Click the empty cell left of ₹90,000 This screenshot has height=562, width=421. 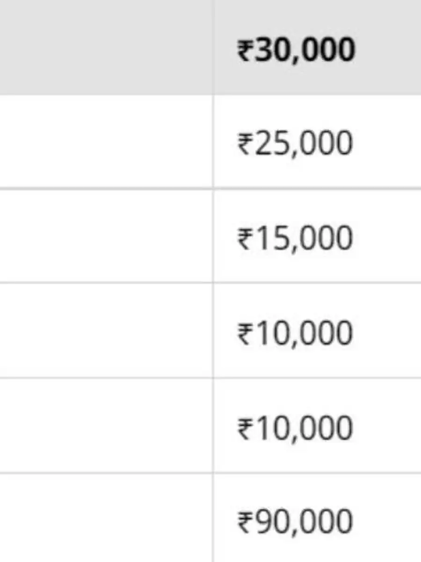coord(106,518)
